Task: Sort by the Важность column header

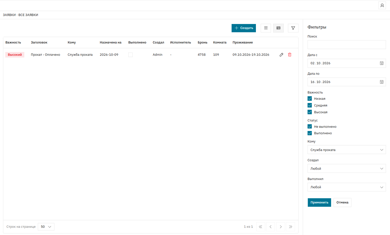Action: pos(13,42)
